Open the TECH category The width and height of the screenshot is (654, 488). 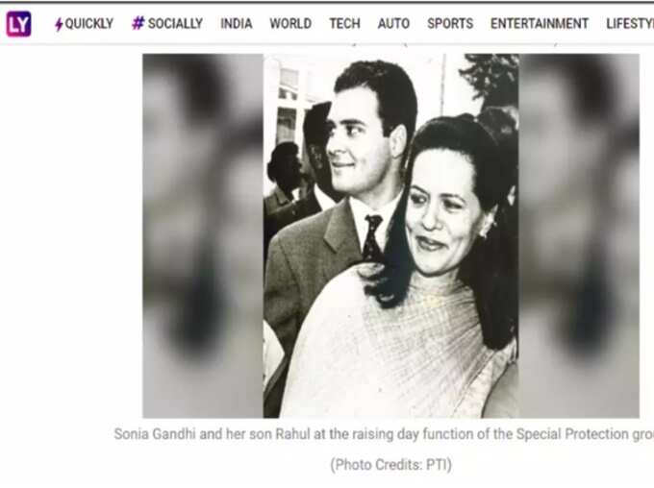[x=345, y=24]
